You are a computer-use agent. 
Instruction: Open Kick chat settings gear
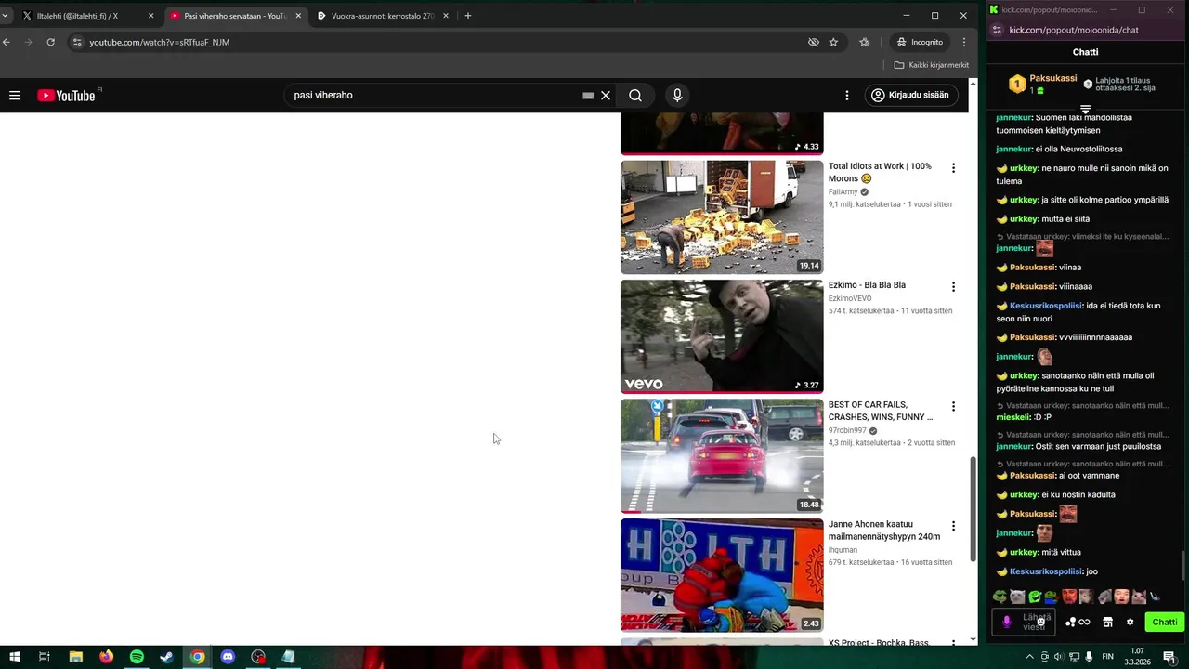tap(1130, 622)
